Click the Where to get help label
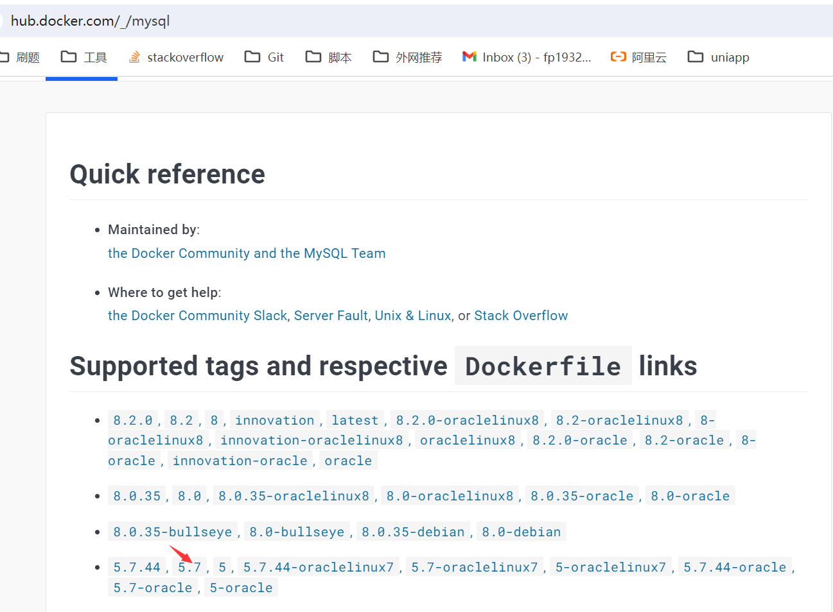Screen dimensions: 833x612 pyautogui.click(x=164, y=293)
